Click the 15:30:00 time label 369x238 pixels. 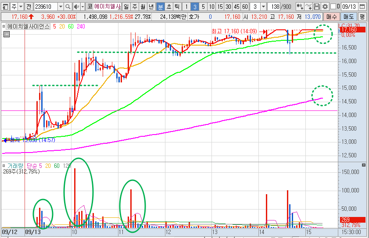pyautogui.click(x=351, y=232)
